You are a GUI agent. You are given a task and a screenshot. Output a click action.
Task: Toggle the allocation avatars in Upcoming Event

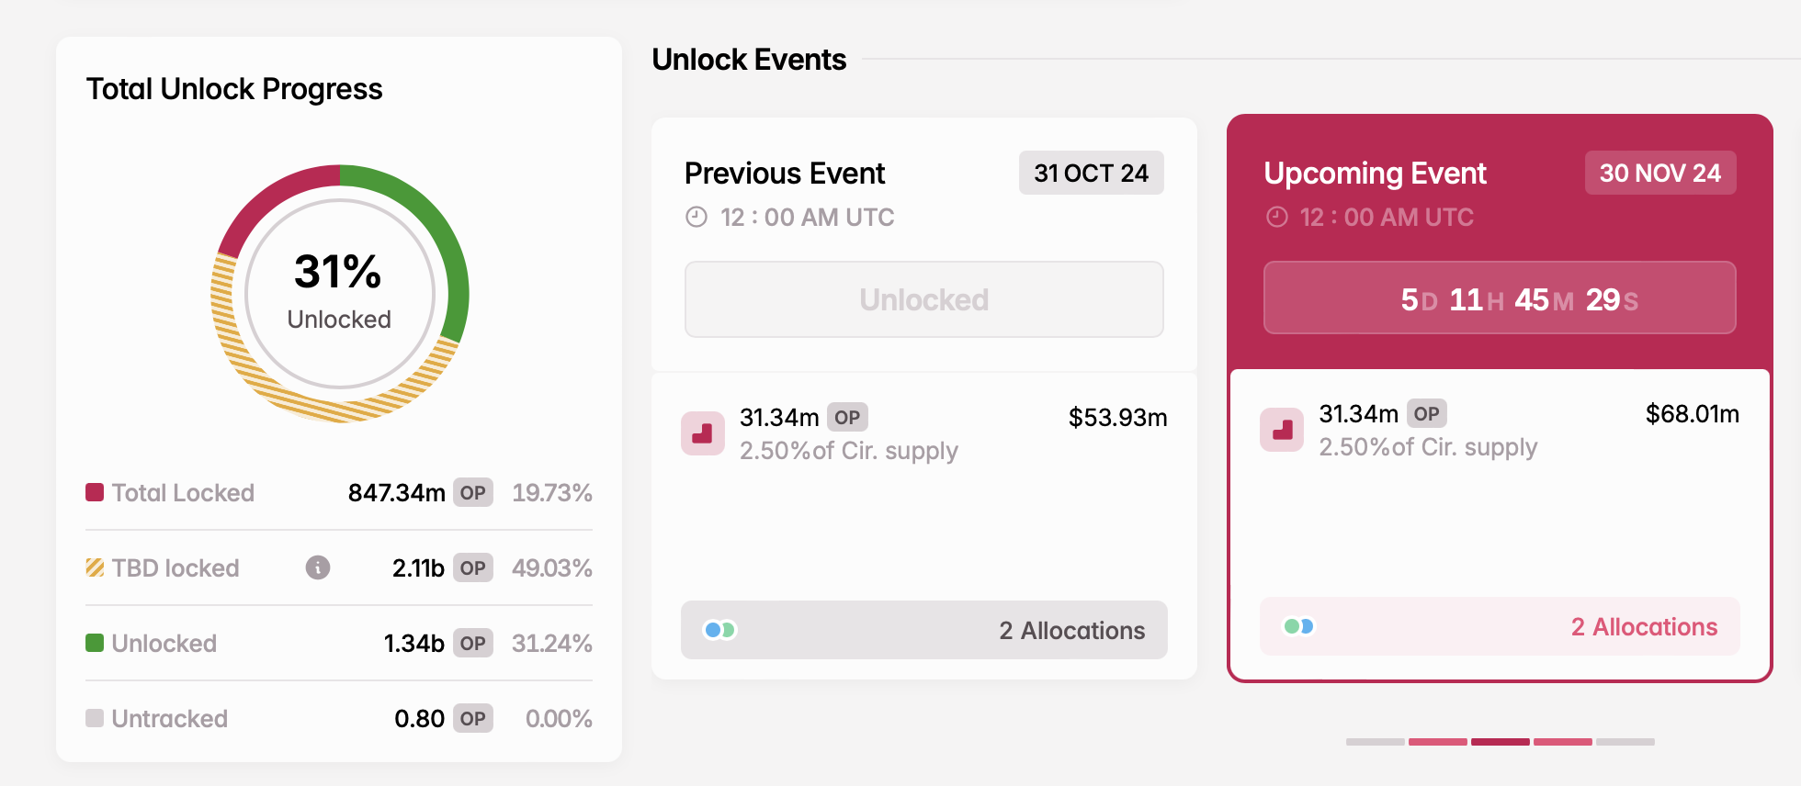click(x=1298, y=626)
